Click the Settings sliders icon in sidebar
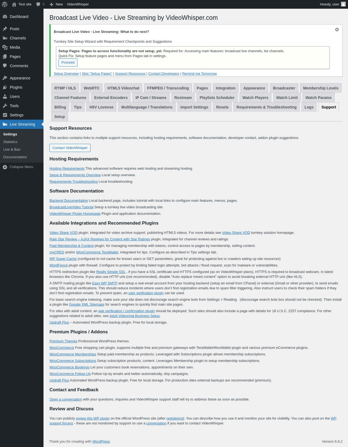The image size is (348, 447). [x=5, y=115]
